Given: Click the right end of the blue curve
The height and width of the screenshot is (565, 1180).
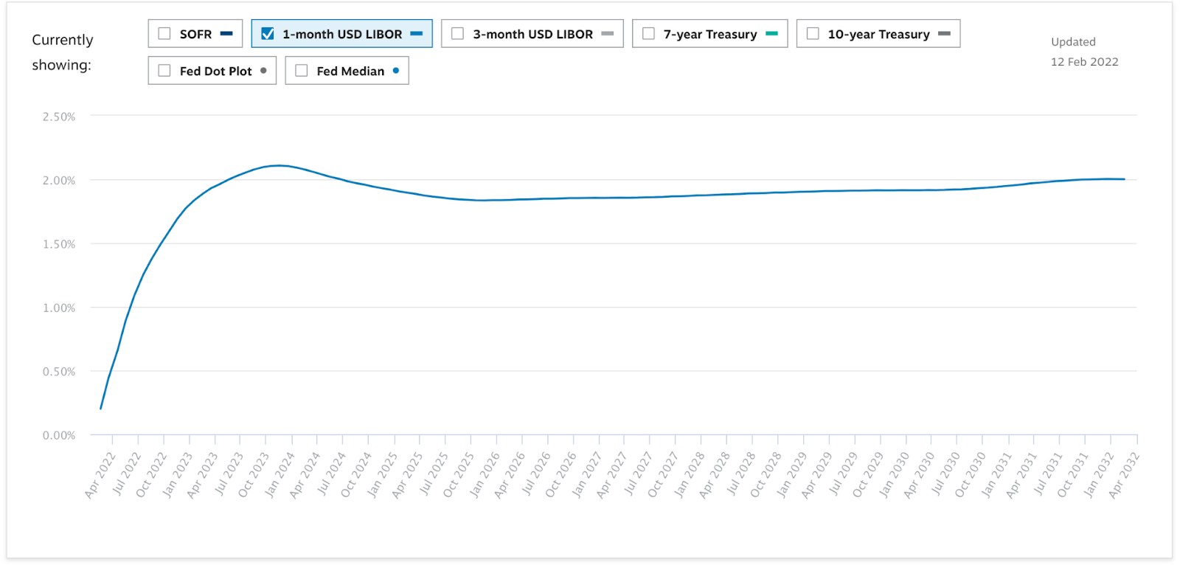Looking at the screenshot, I should [1123, 179].
